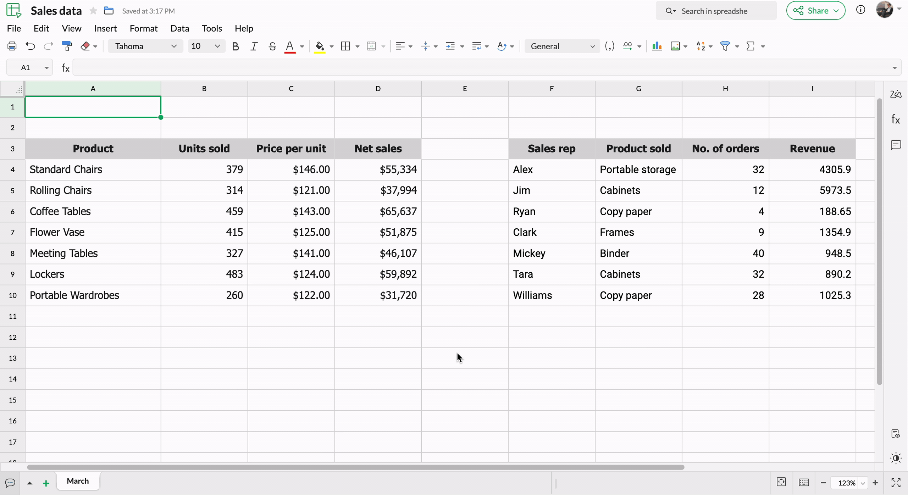Toggle strikethrough formatting
908x495 pixels.
(272, 46)
